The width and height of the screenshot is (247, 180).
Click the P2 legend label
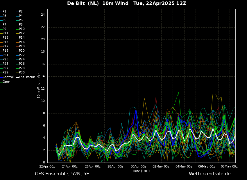[x=21, y=12]
